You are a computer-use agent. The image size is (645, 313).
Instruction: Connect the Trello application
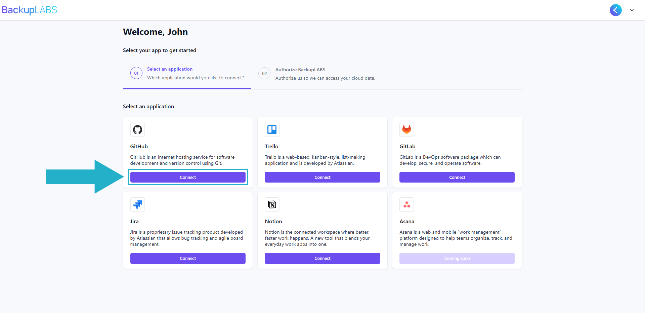[322, 177]
